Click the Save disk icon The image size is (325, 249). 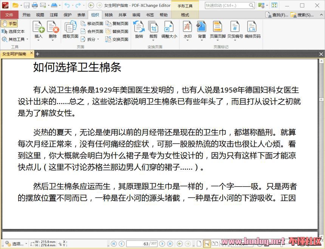[26, 5]
